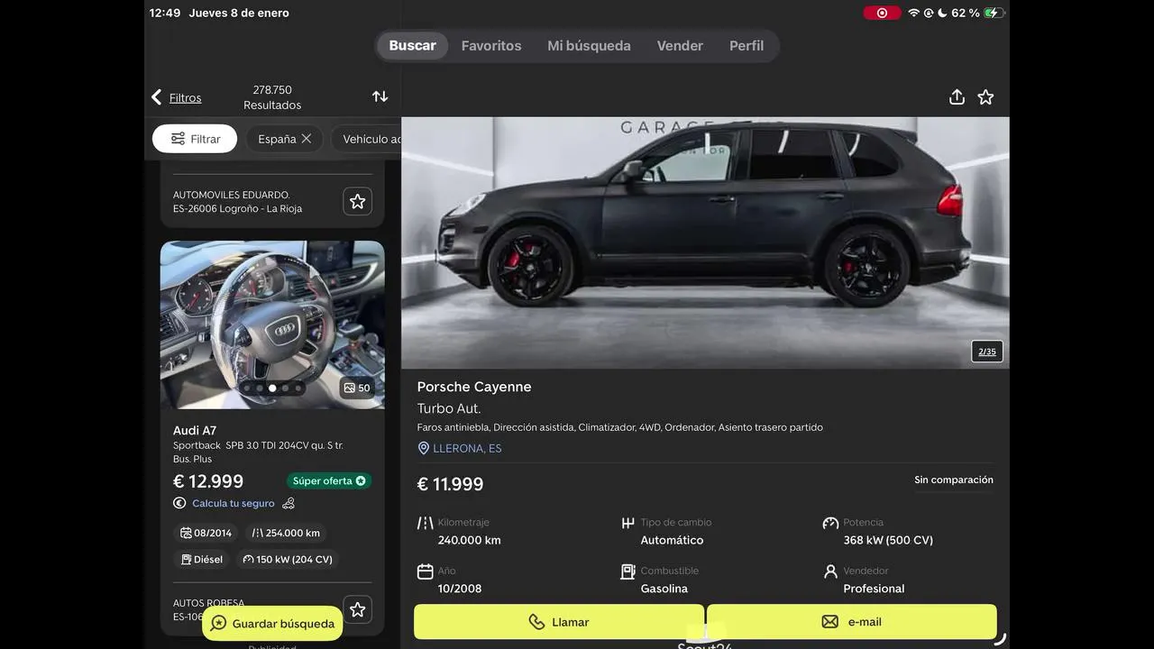Image resolution: width=1154 pixels, height=649 pixels.
Task: Tap the Potencia gauge icon
Action: pos(830,523)
